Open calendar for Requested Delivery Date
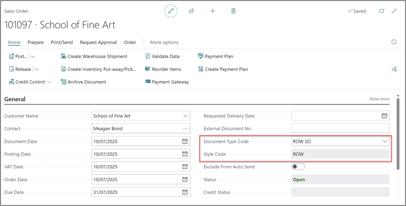This screenshot has width=406, height=206. pos(384,116)
